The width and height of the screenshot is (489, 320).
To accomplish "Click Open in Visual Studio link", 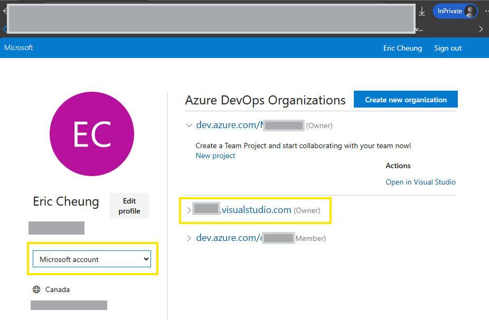I will (420, 182).
